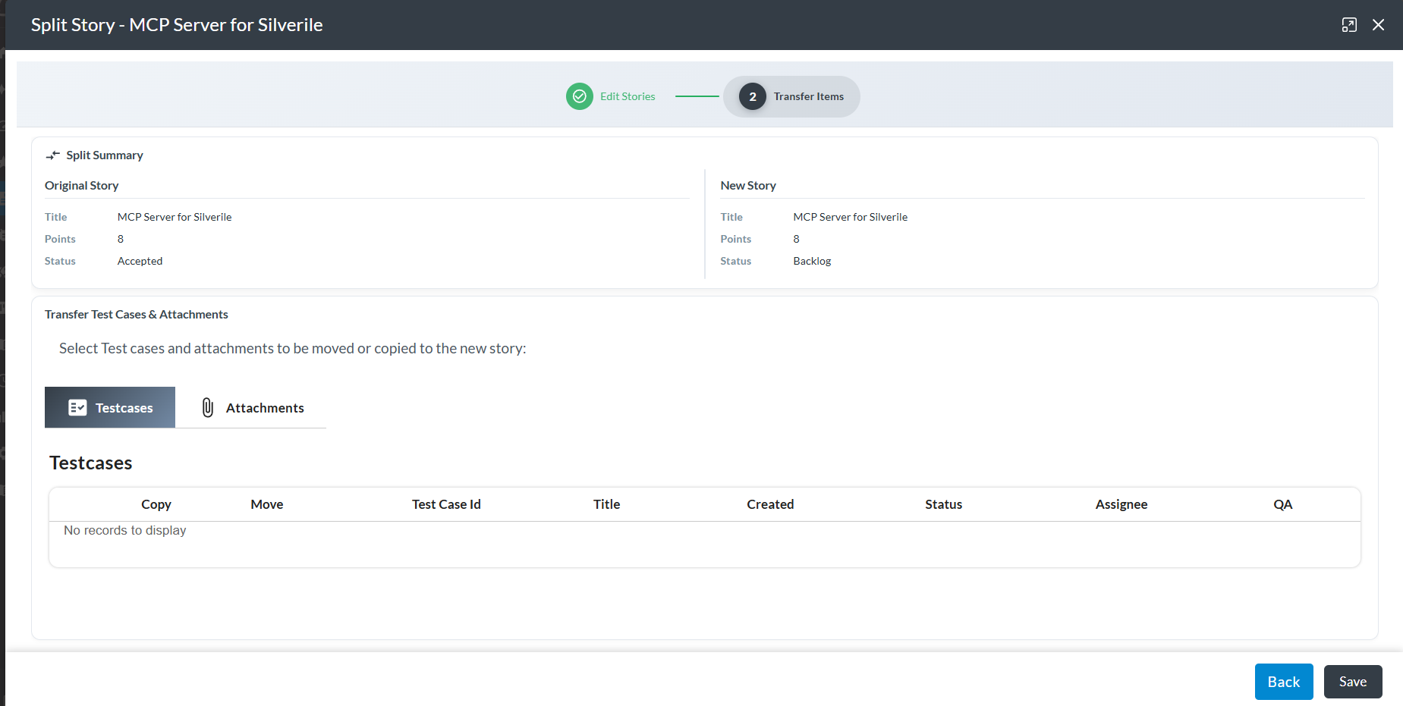Click the Testcases checklist icon
Image resolution: width=1403 pixels, height=706 pixels.
click(x=77, y=408)
